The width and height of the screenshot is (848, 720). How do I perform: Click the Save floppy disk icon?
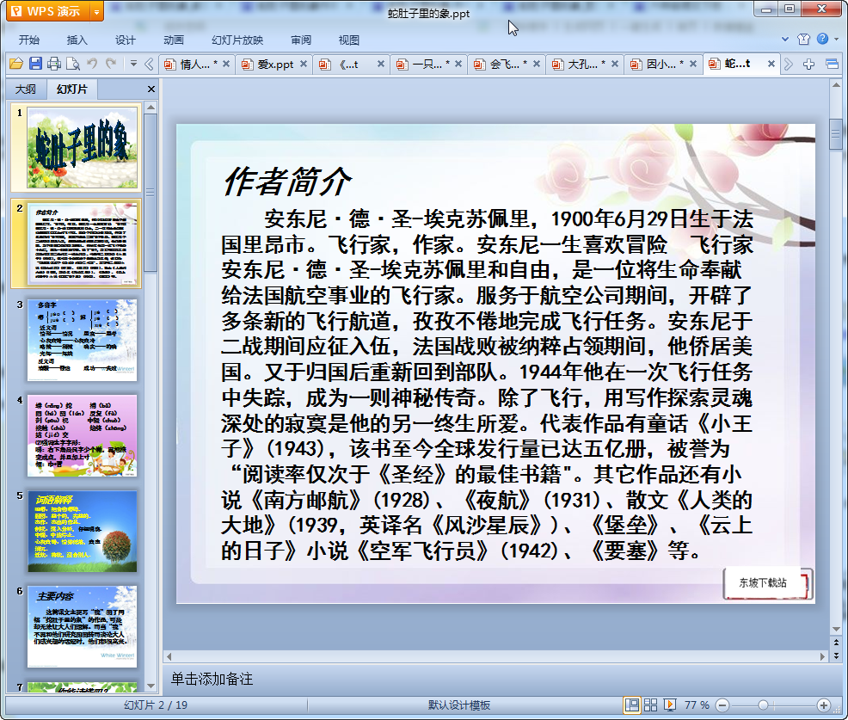point(35,64)
